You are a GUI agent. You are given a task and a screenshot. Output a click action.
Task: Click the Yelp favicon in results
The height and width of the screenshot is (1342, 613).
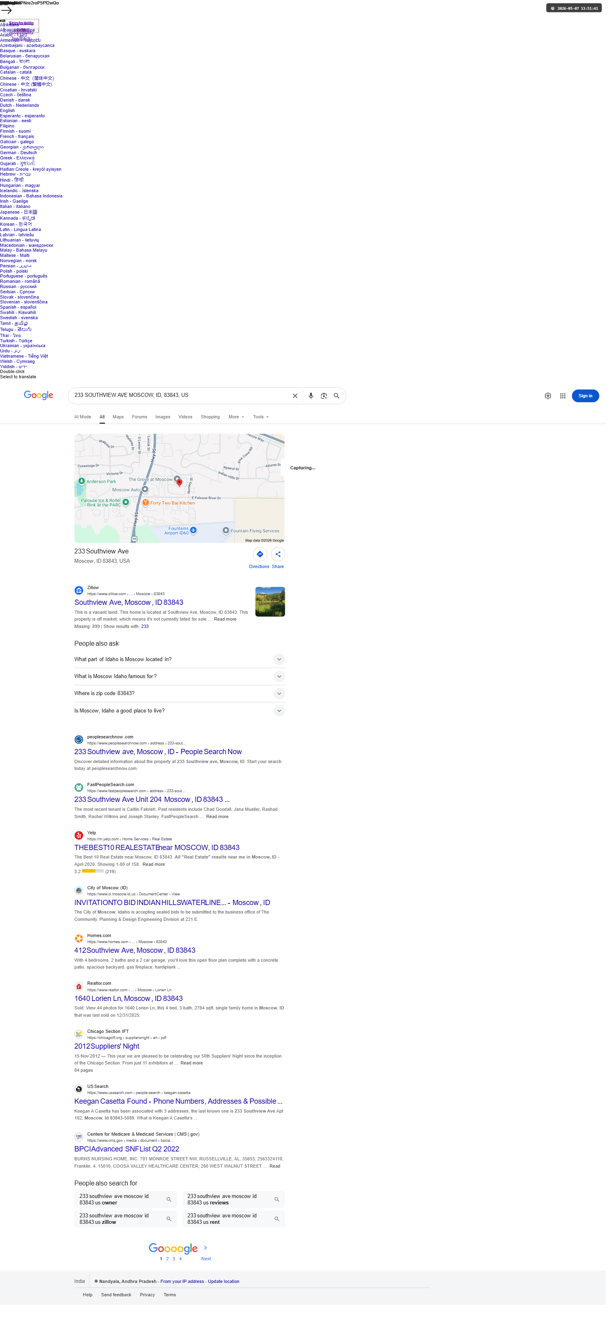click(78, 835)
